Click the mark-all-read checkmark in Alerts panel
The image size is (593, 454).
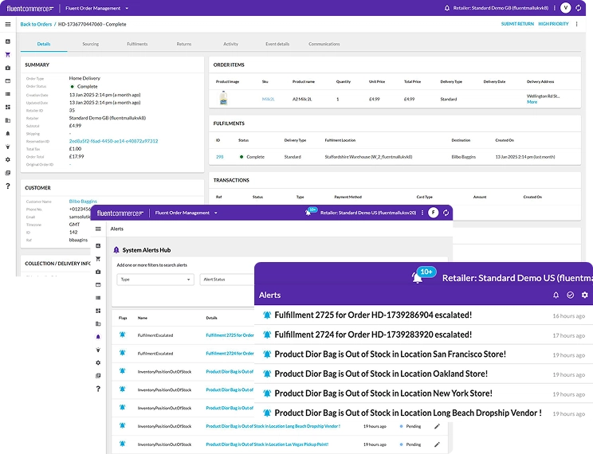pos(570,295)
